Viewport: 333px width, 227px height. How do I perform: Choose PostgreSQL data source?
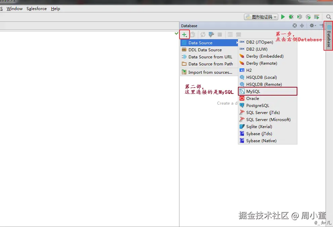click(267, 105)
